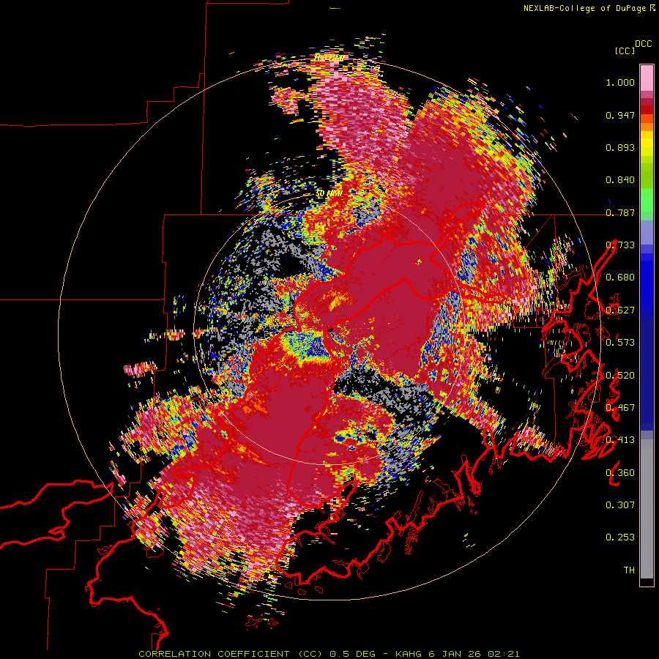Select the 0.573 legend value
This screenshot has width=659, height=659.
(x=620, y=343)
